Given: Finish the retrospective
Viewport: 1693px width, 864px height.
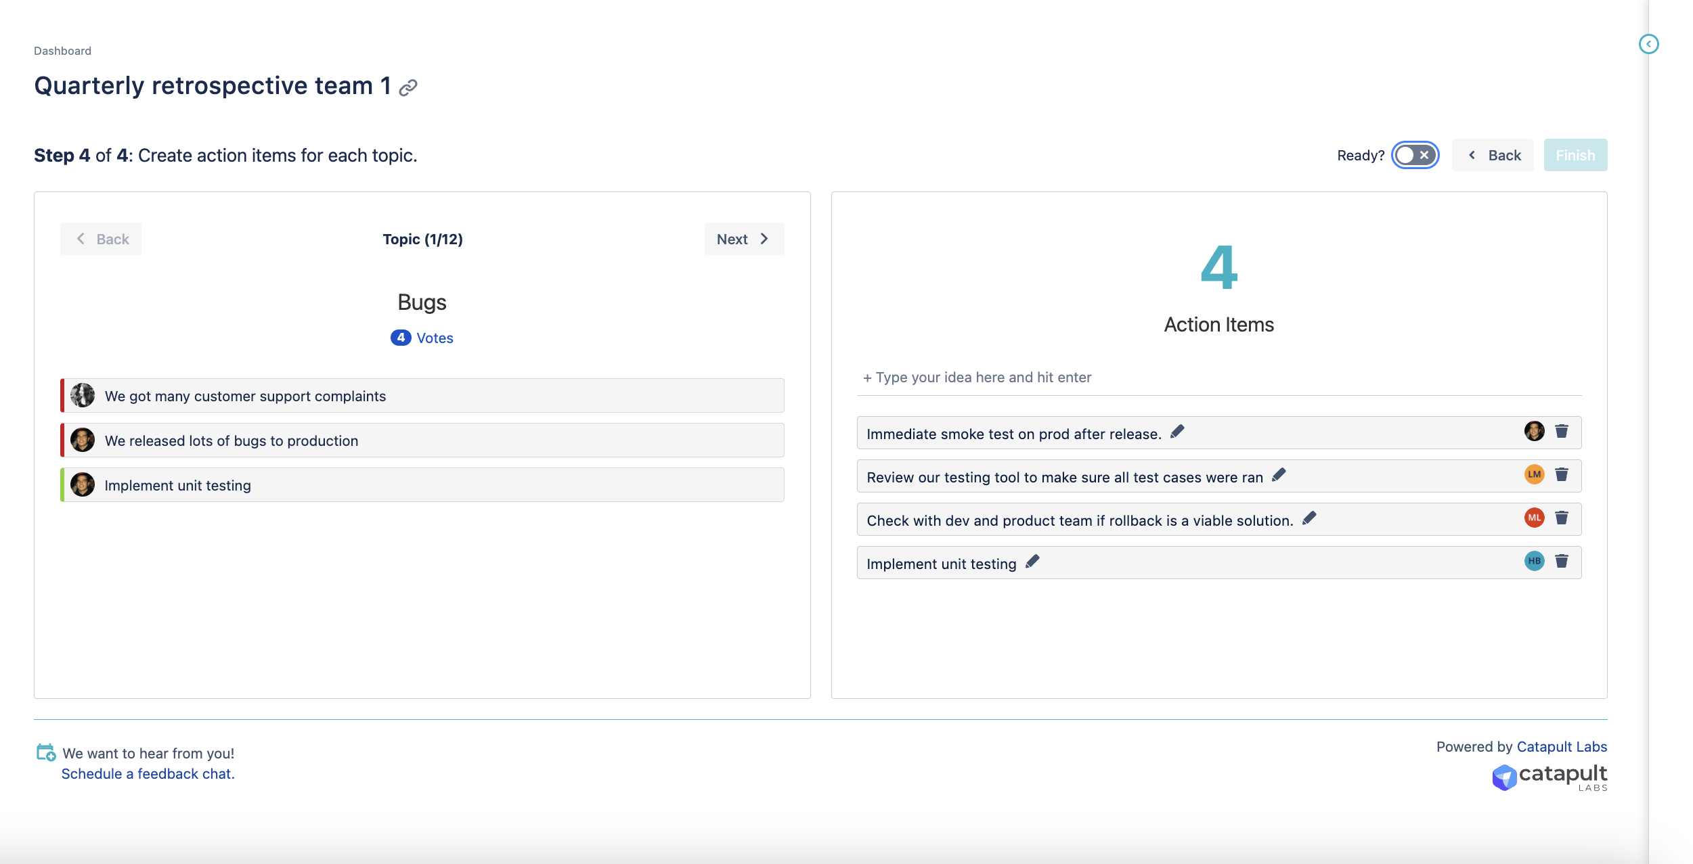Looking at the screenshot, I should [x=1575, y=156].
